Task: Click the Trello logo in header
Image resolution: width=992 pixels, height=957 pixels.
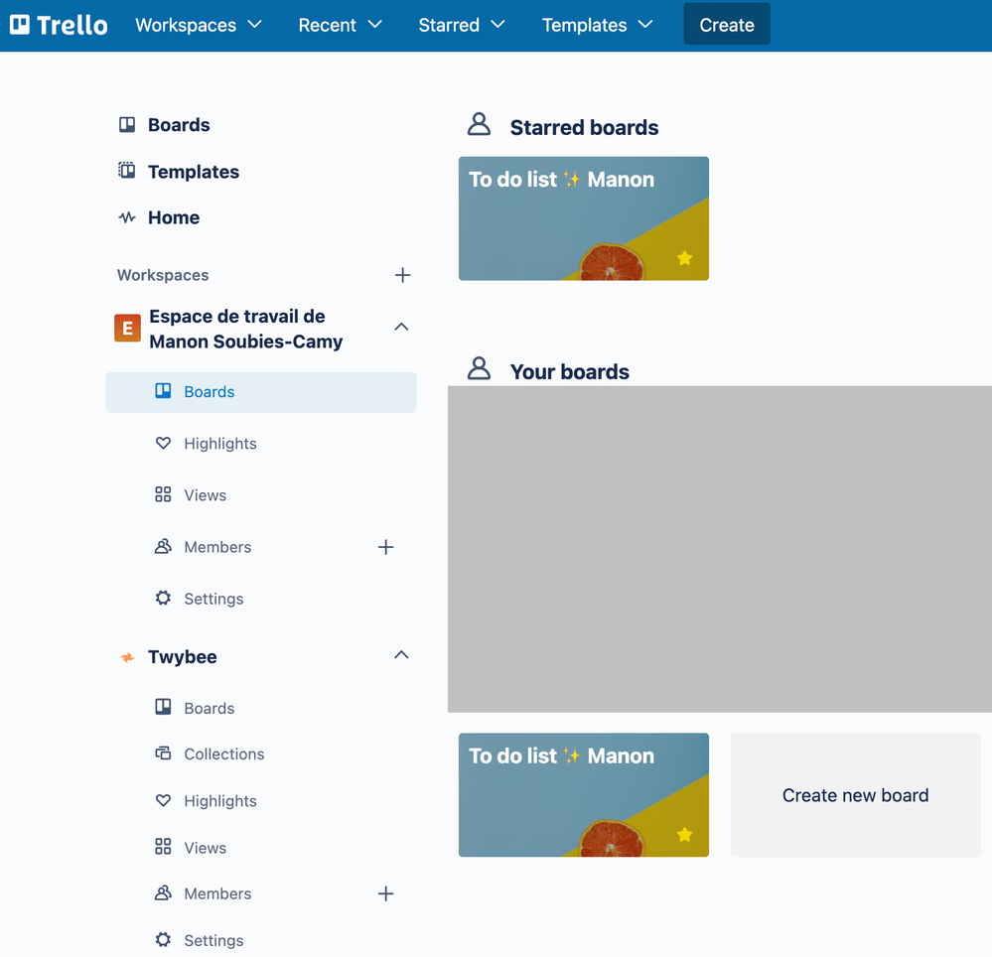Action: tap(59, 25)
